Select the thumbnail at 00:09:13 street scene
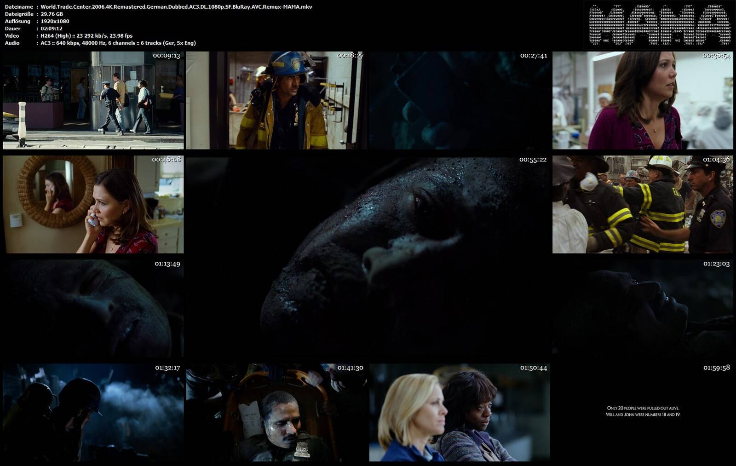 [93, 100]
